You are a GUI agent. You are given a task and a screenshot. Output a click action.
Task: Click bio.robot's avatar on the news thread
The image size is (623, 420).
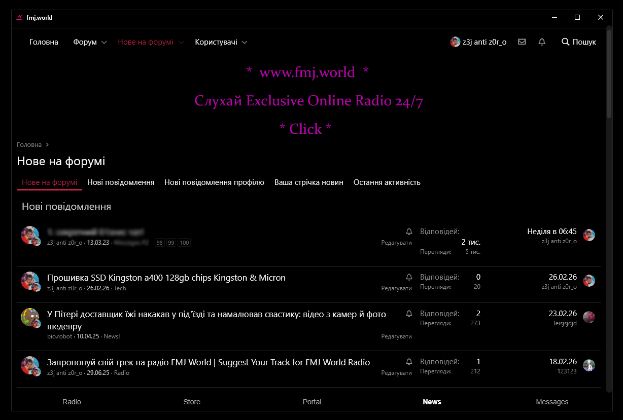tap(30, 317)
